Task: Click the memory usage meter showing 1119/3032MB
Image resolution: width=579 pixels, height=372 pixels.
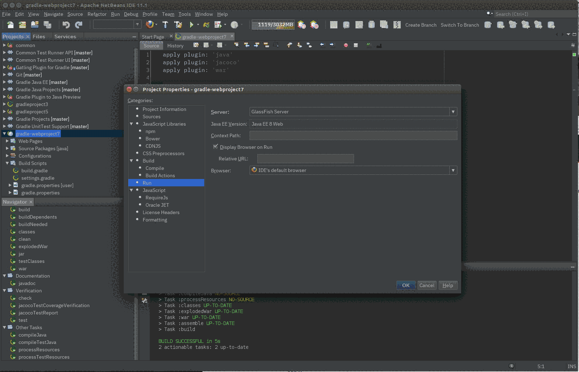Action: click(273, 25)
